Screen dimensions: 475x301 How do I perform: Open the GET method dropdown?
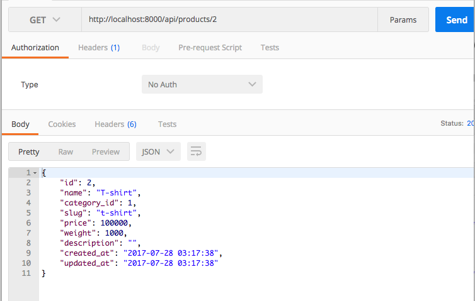[x=45, y=19]
